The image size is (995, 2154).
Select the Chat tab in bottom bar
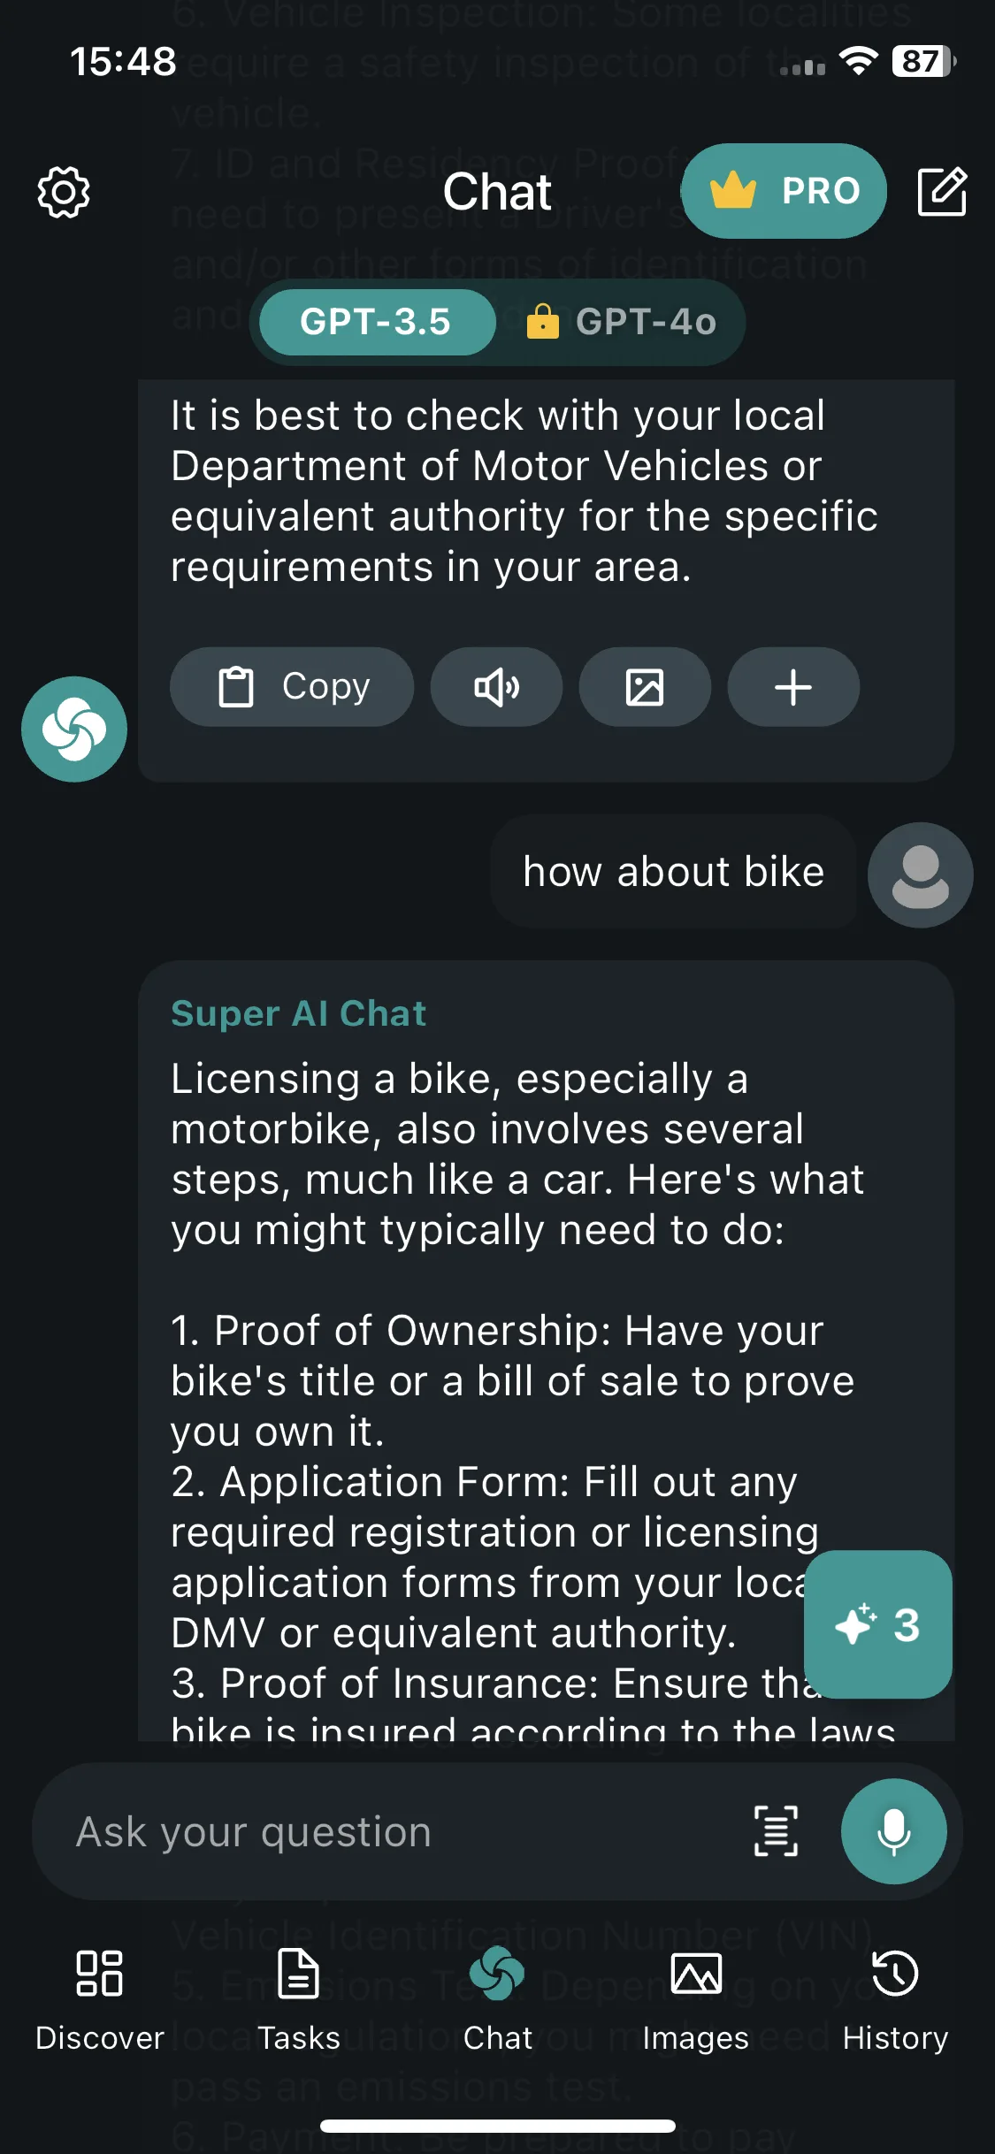click(x=498, y=2000)
